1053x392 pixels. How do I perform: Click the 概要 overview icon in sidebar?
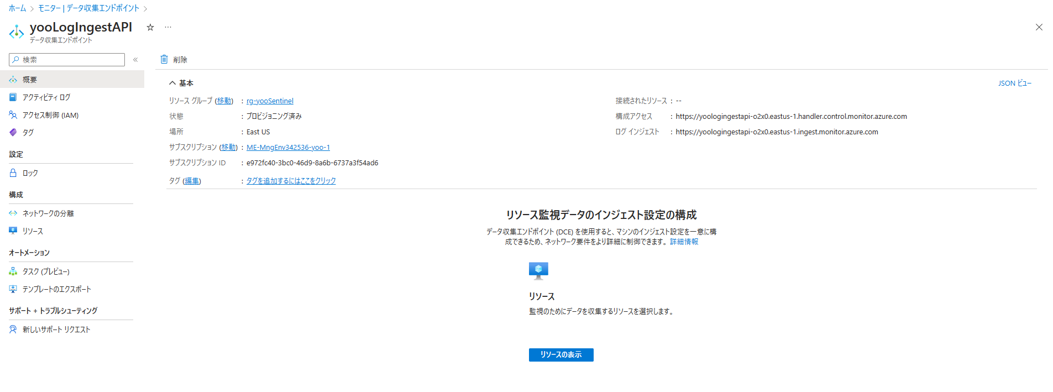[x=13, y=80]
